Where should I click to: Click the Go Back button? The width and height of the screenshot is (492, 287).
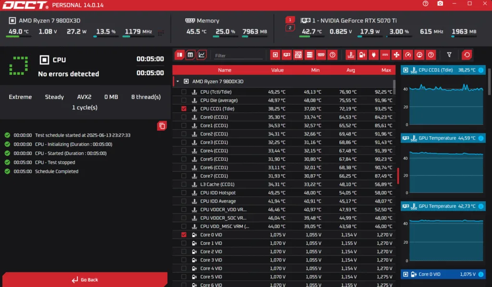click(x=85, y=279)
